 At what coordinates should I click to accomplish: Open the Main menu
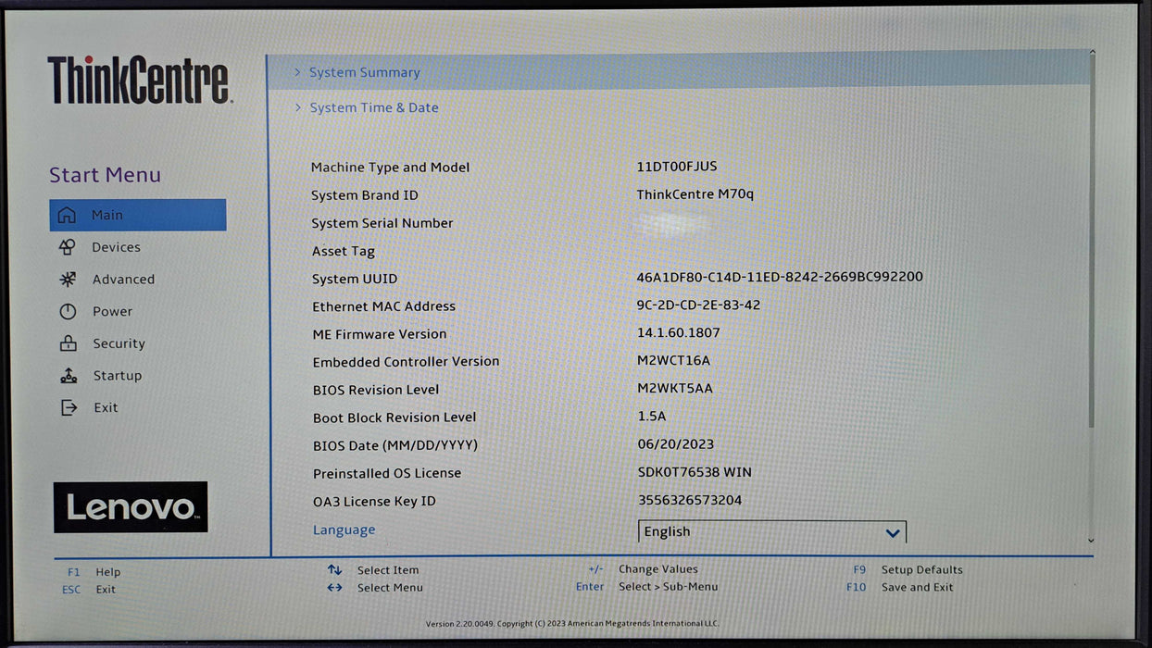click(x=138, y=215)
